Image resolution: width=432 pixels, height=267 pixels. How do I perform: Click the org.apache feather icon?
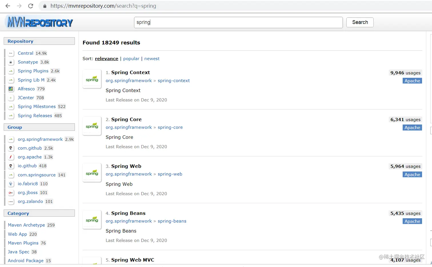click(11, 157)
